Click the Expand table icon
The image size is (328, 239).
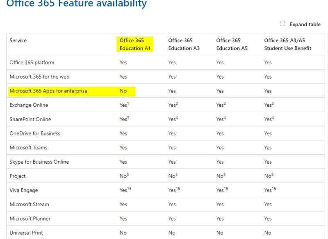(x=282, y=24)
